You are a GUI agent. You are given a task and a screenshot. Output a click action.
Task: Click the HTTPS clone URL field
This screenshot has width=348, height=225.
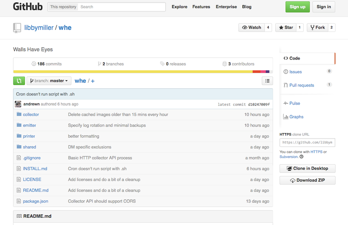[x=307, y=143]
